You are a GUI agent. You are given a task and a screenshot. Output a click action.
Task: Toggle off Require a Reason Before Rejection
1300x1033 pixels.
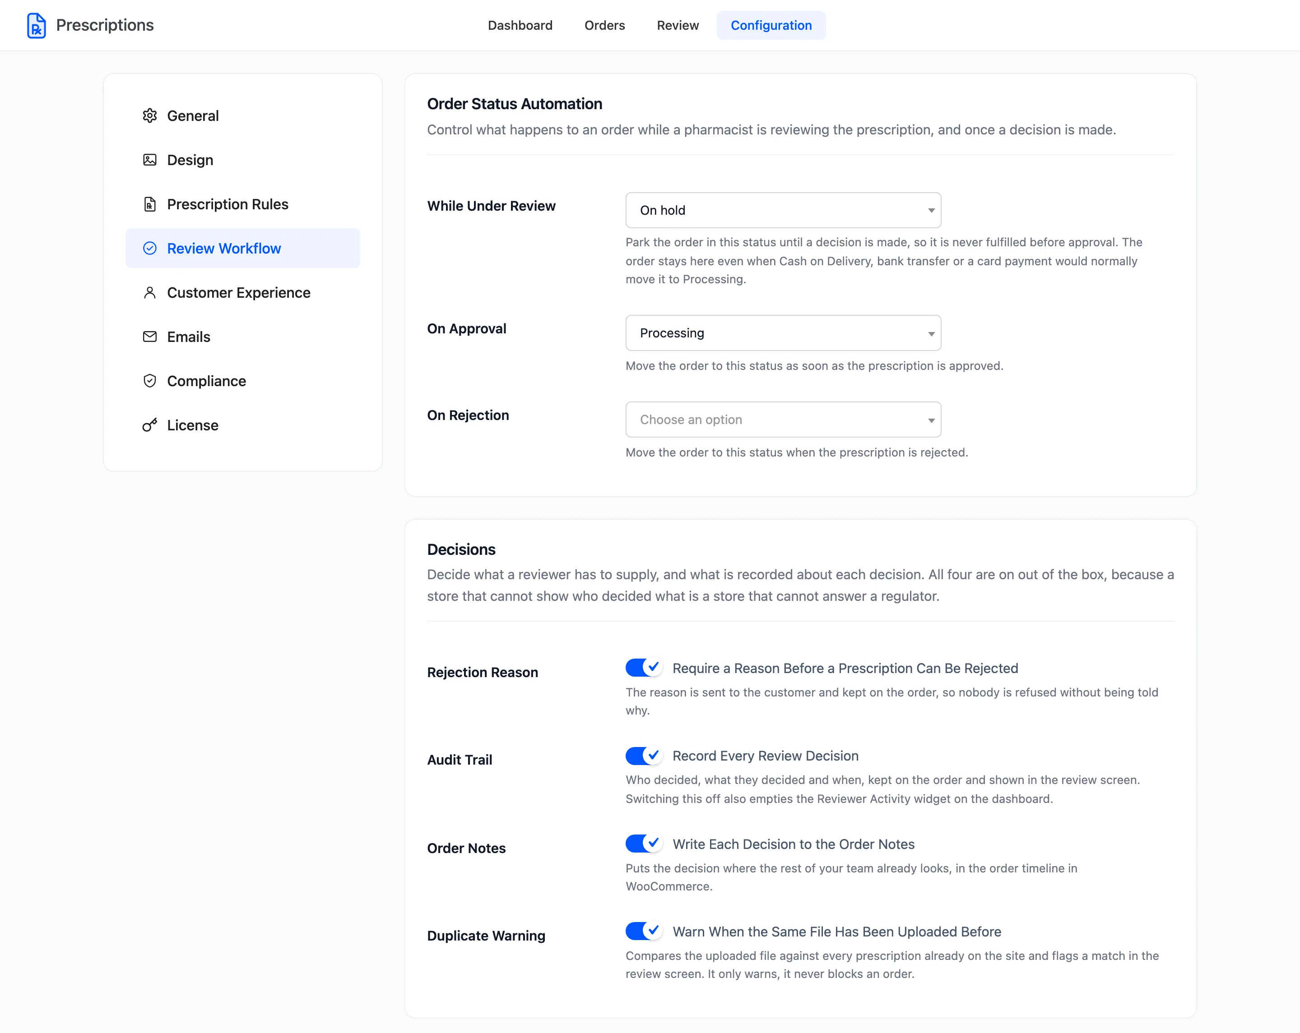pyautogui.click(x=644, y=668)
